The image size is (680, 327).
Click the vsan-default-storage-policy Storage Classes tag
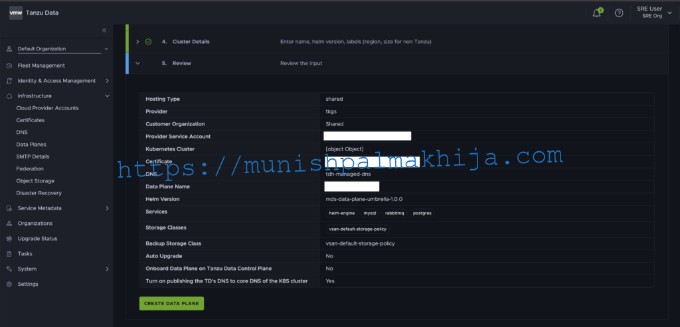tap(358, 229)
